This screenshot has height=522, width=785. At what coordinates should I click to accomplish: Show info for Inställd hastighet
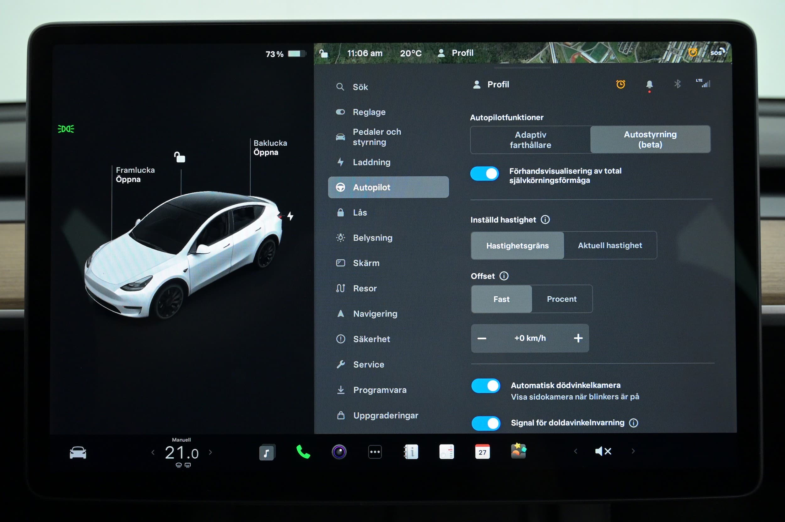(545, 220)
